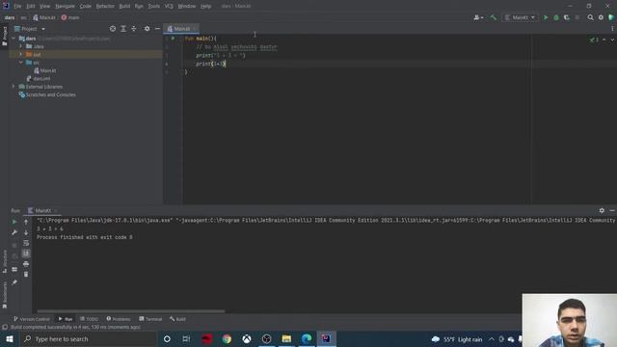Click the main function breadcrumb in navigation bar

(70, 17)
